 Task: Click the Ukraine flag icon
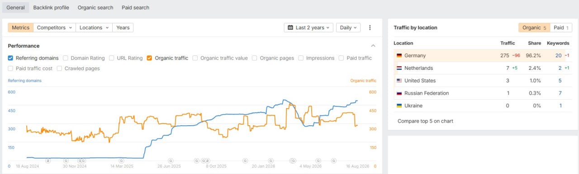399,105
